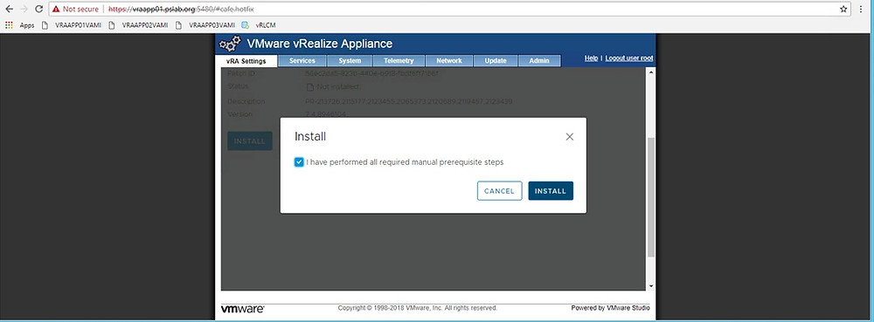
Task: Click the vRealize Appliance gears logo
Action: [230, 44]
